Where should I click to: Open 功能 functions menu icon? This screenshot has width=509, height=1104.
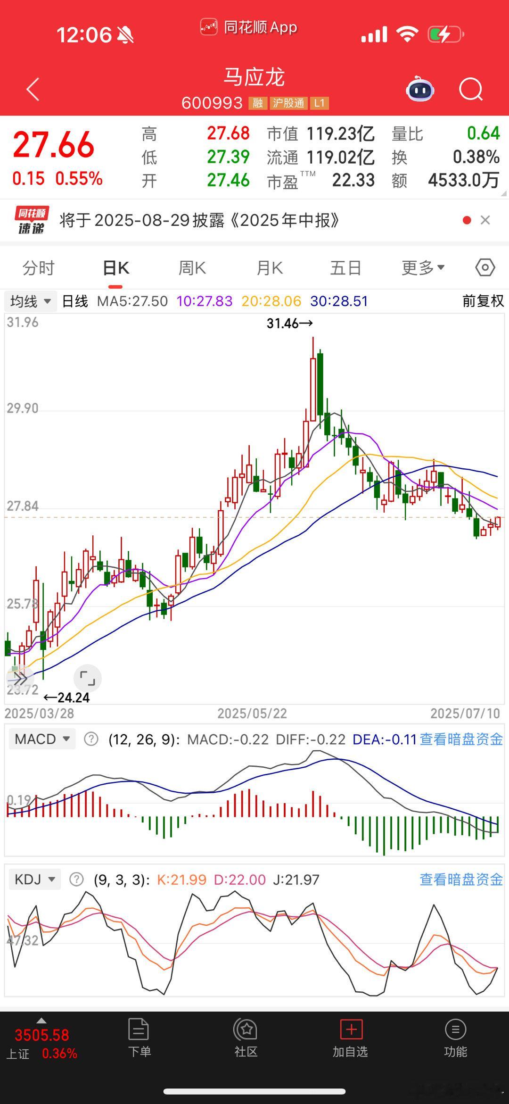(455, 1038)
